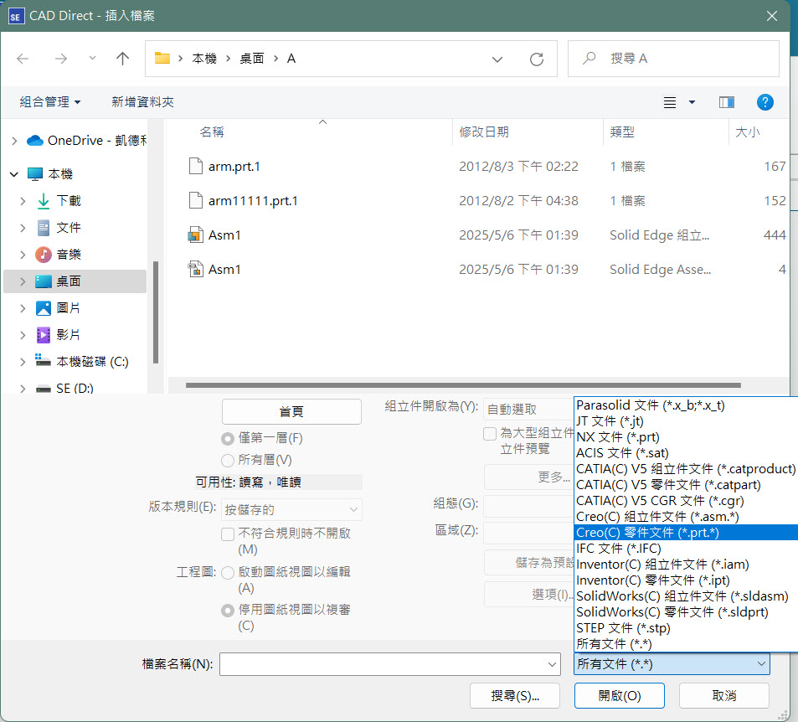Go forward with the right arrow

point(61,59)
